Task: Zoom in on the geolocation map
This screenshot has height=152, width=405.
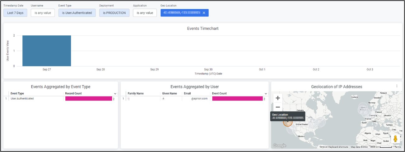Action: click(278, 98)
